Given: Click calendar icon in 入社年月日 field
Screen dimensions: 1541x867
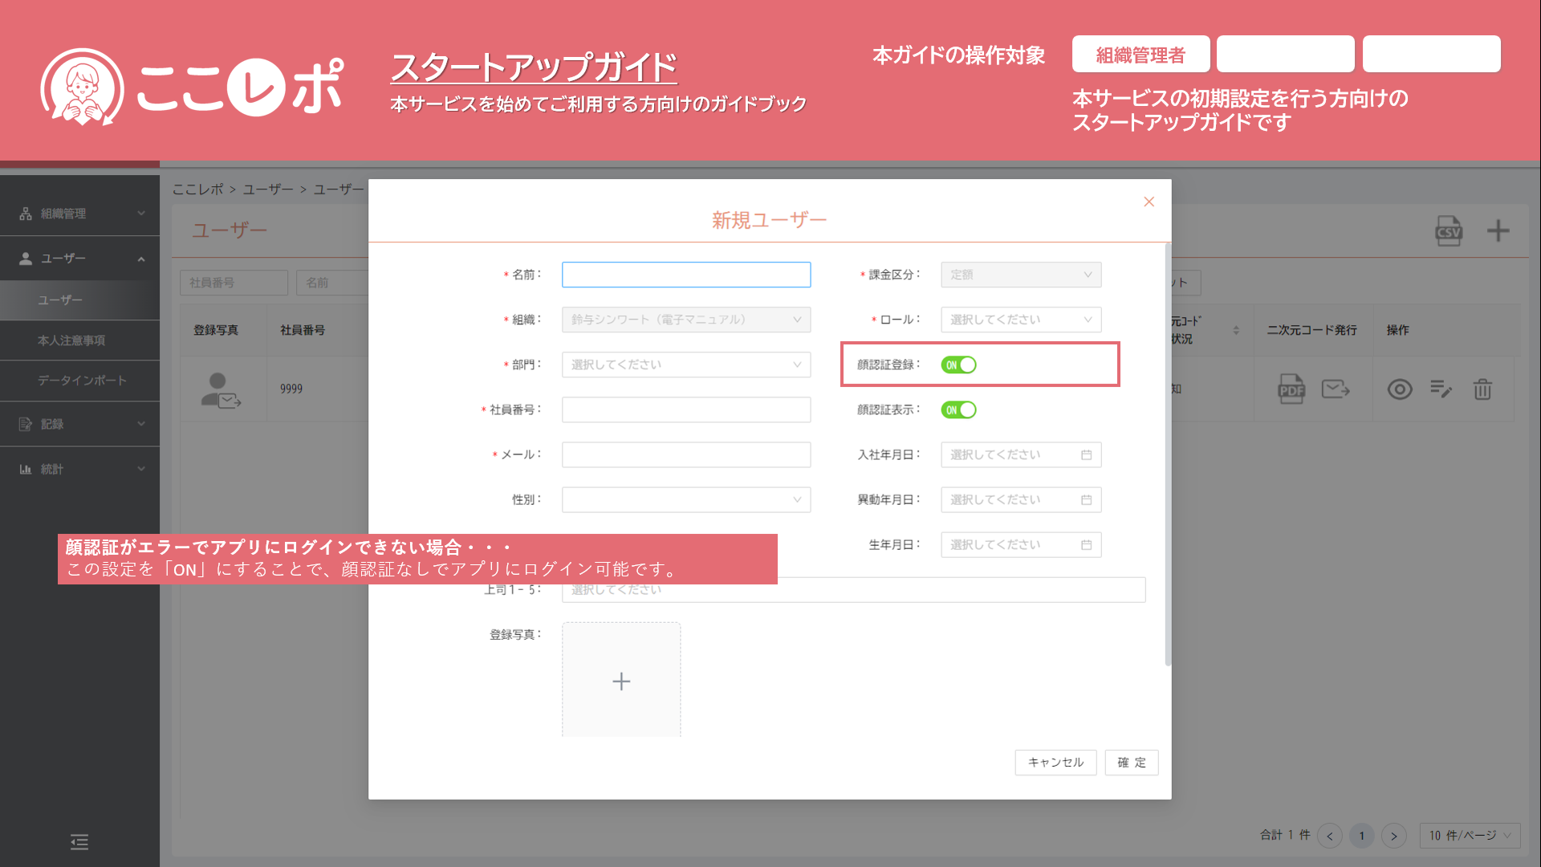Looking at the screenshot, I should (x=1086, y=455).
